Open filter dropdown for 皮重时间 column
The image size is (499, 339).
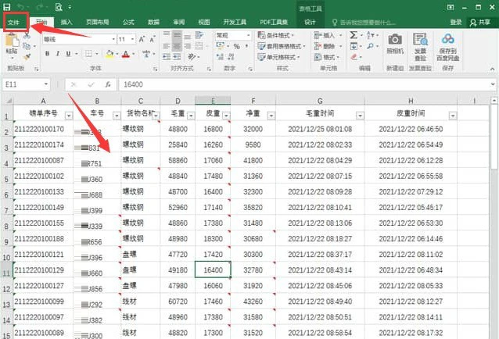(x=453, y=116)
